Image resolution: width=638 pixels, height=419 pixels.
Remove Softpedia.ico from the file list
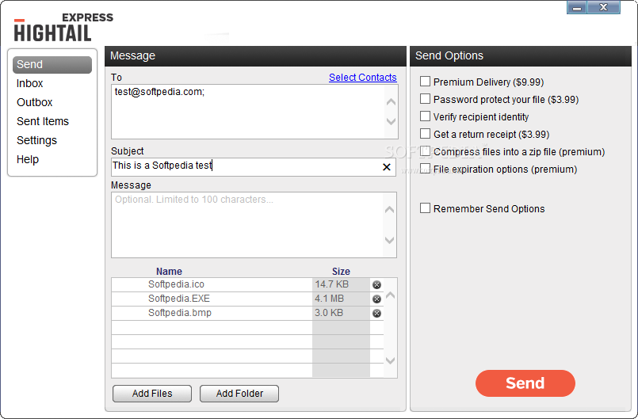point(376,285)
